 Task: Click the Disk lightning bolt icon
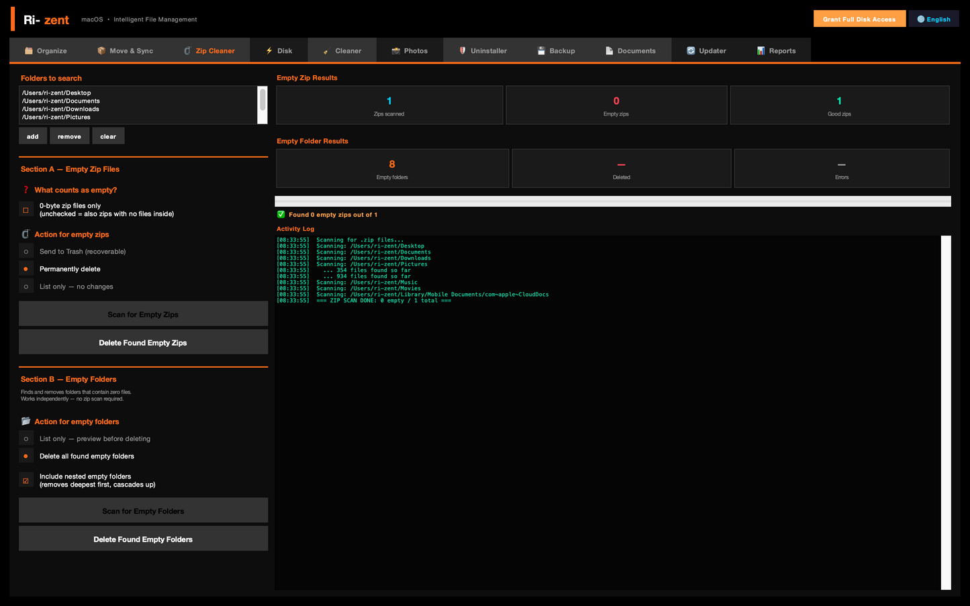tap(269, 51)
